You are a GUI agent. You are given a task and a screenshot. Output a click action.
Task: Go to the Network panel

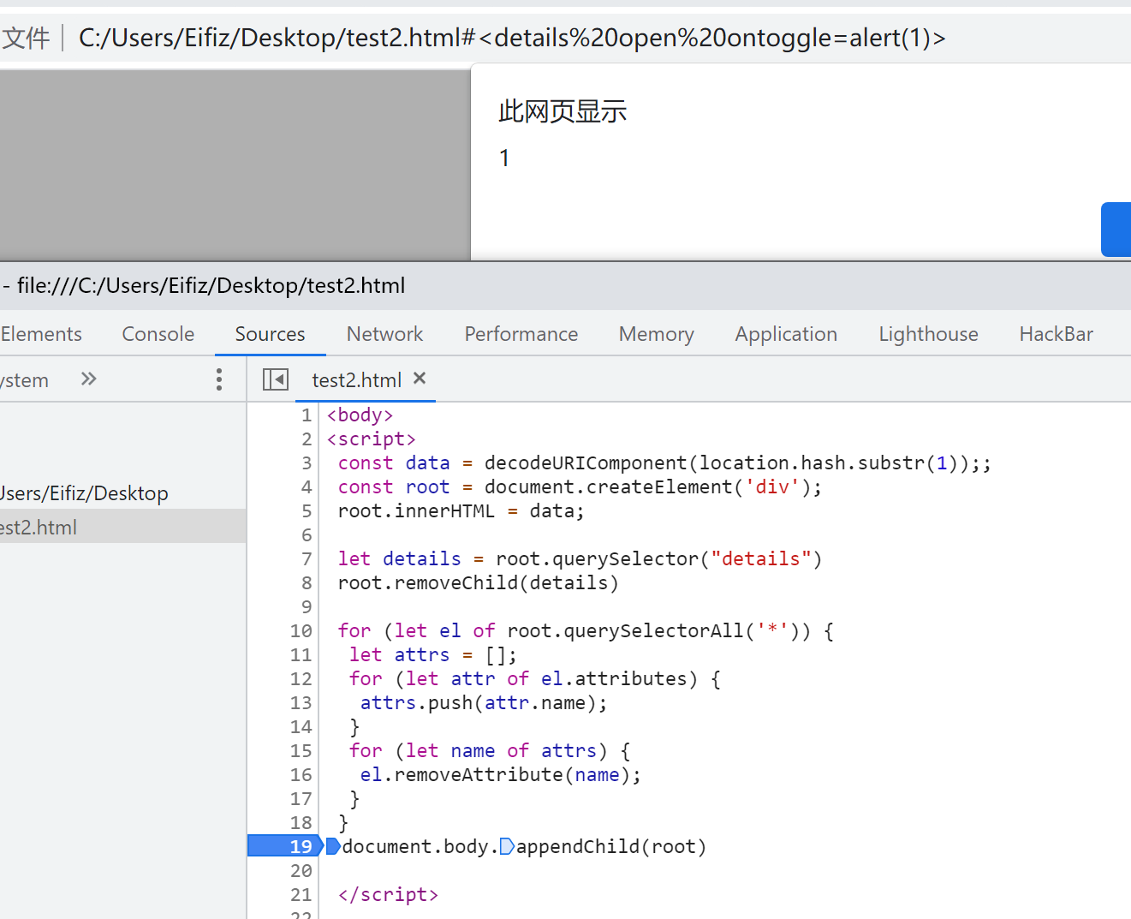pyautogui.click(x=384, y=334)
